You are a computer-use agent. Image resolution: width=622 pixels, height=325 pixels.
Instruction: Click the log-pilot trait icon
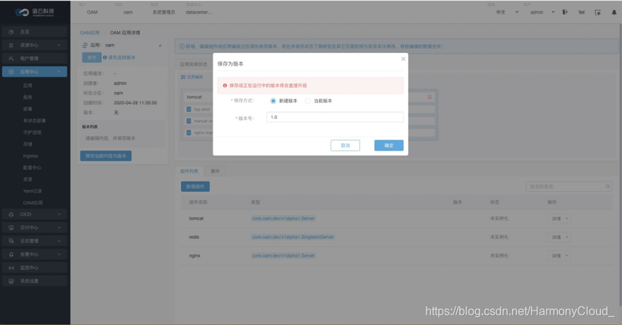coord(189,109)
